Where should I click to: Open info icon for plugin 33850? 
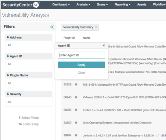tap(76, 123)
